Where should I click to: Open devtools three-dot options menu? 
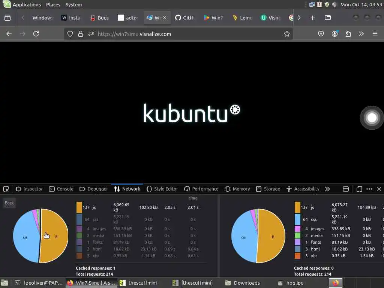(369, 189)
